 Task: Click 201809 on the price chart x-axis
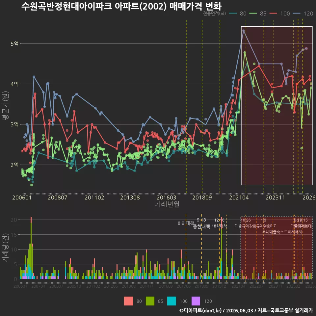click(202, 197)
